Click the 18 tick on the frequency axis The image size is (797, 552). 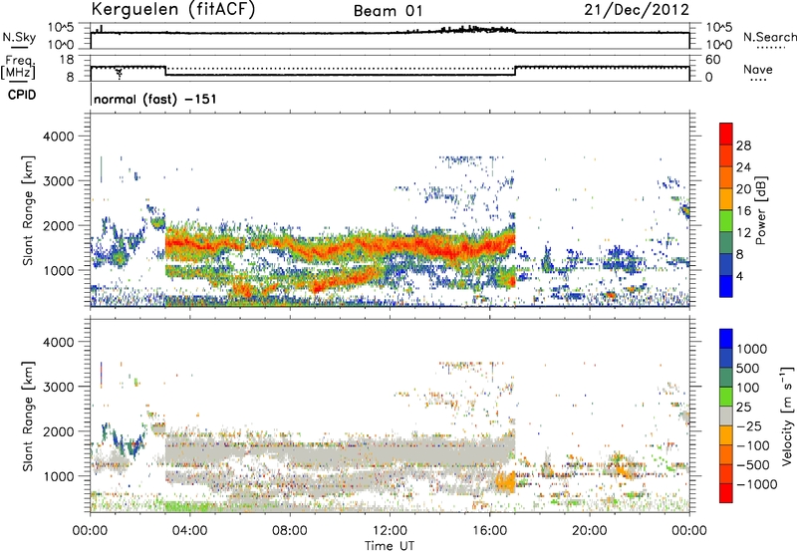point(67,60)
